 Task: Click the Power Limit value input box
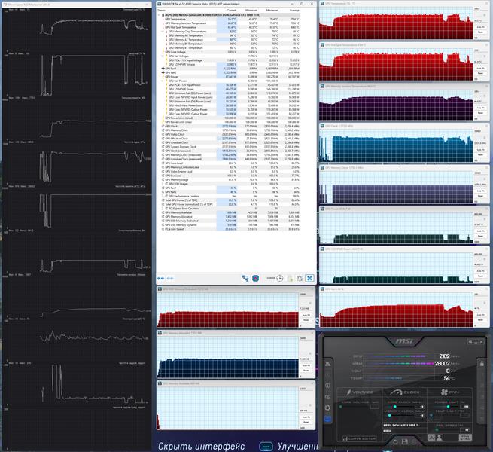pyautogui.click(x=466, y=407)
